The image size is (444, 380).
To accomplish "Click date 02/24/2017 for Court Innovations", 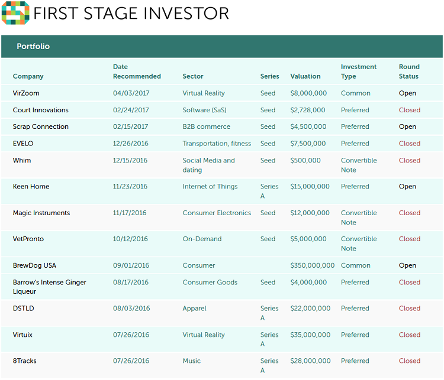I will click(x=131, y=110).
